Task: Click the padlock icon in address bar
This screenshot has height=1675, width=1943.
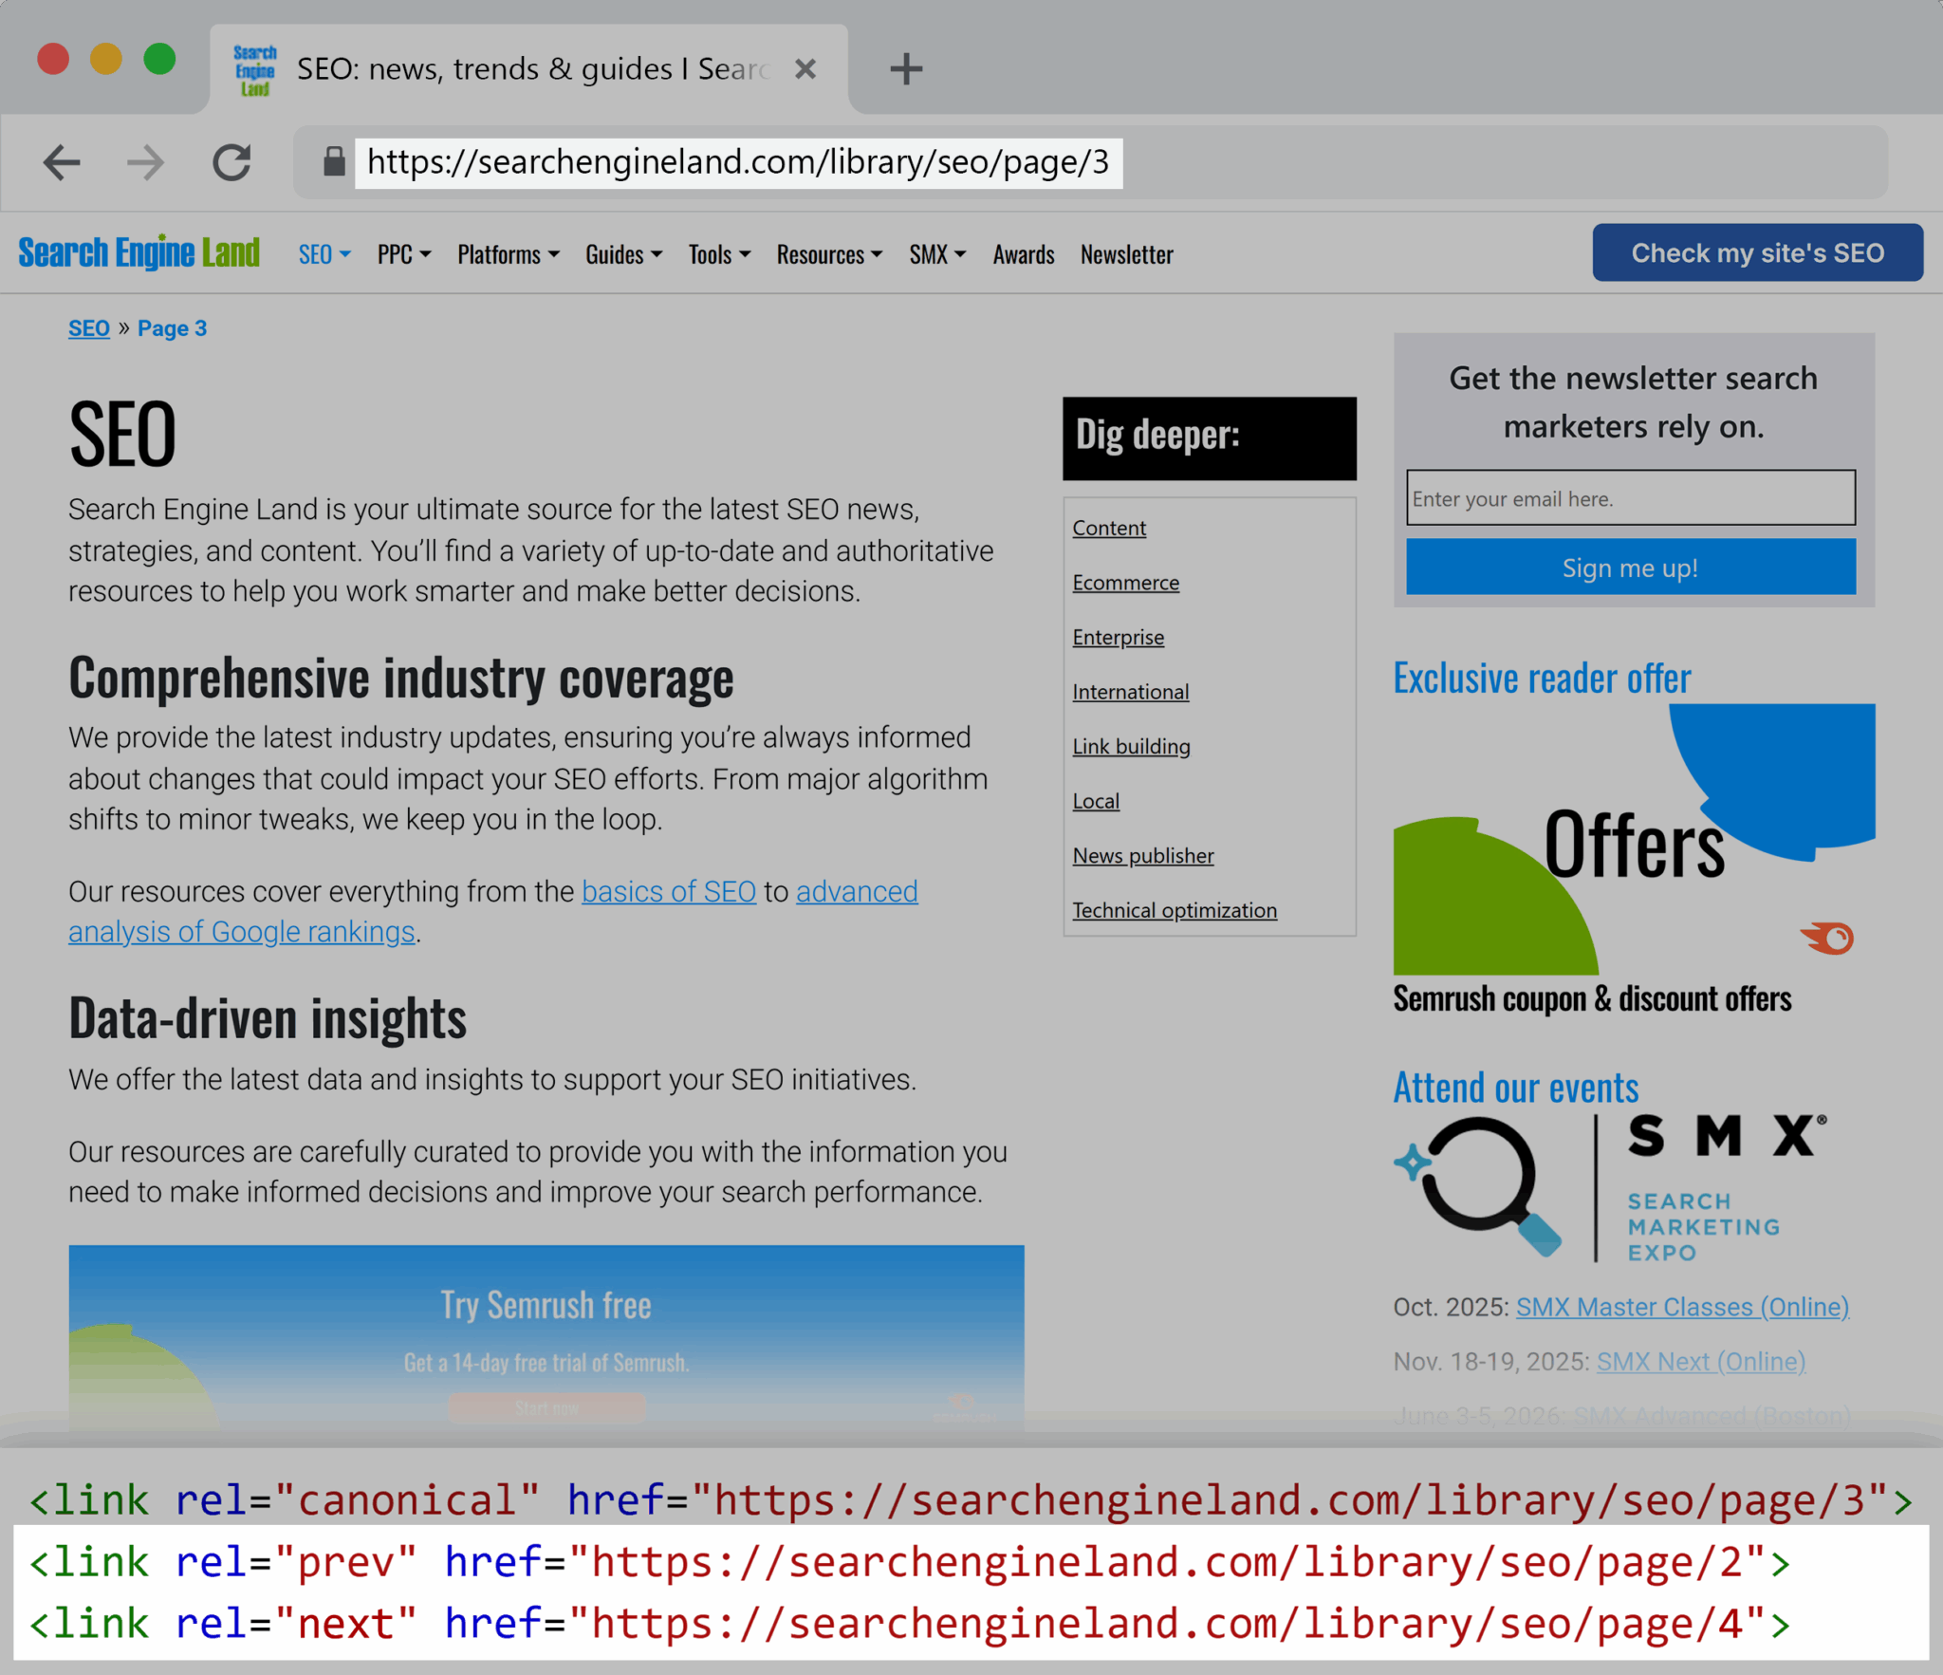Action: pyautogui.click(x=333, y=161)
